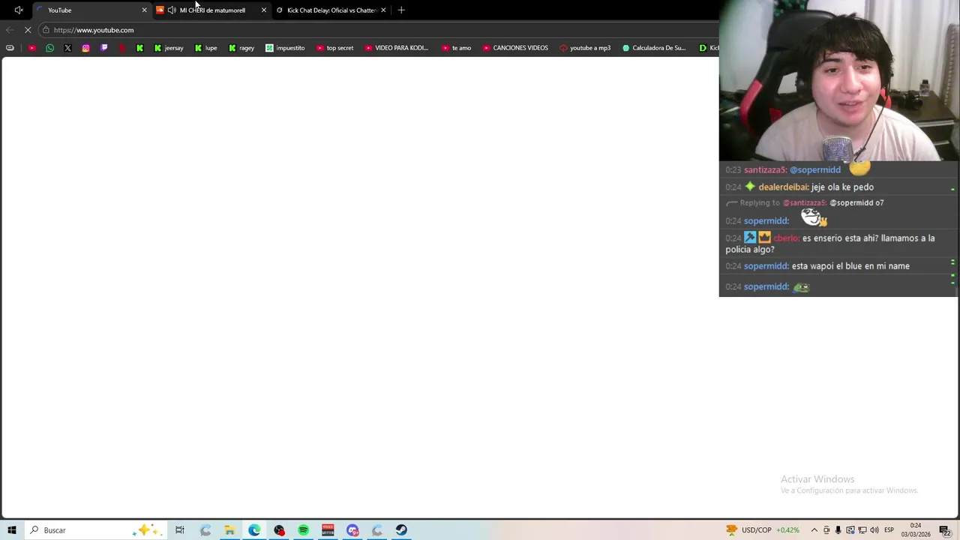
Task: Open Steam from the taskbar
Action: click(x=401, y=530)
